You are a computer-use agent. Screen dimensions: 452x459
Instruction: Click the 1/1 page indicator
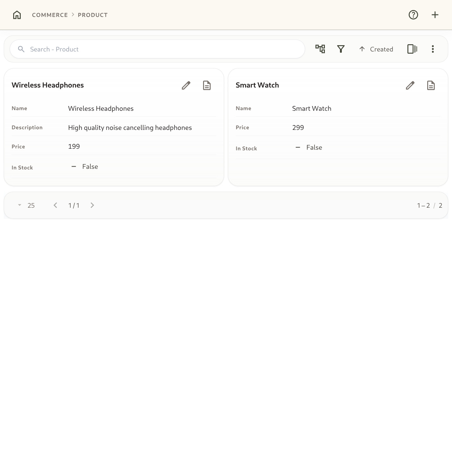pyautogui.click(x=74, y=205)
